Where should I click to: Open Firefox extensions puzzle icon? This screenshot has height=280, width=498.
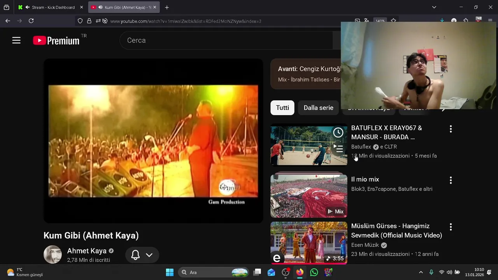(x=466, y=21)
